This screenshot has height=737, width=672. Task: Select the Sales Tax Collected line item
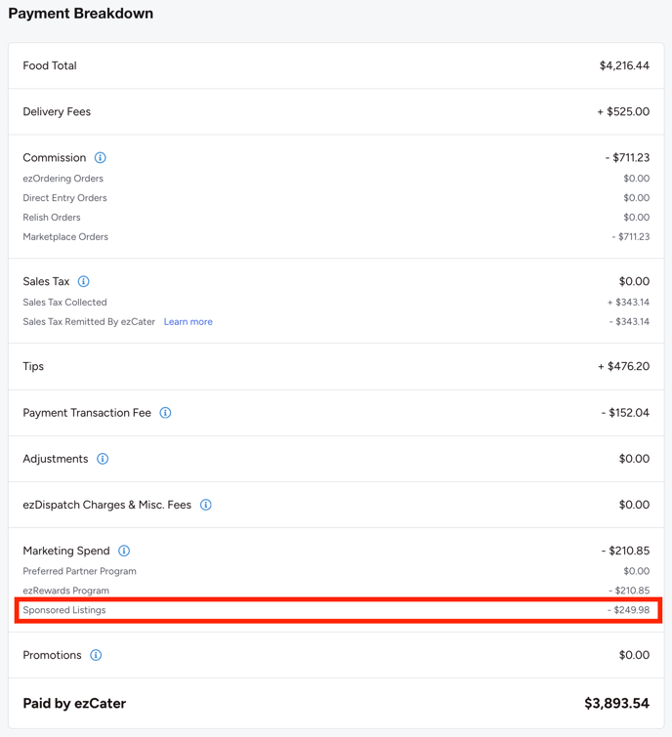[64, 303]
